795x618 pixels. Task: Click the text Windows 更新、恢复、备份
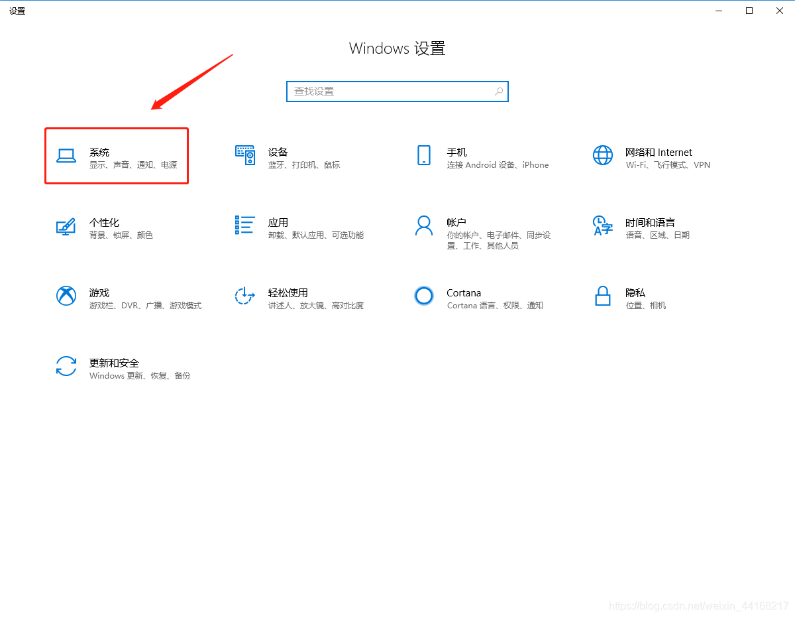pyautogui.click(x=140, y=376)
